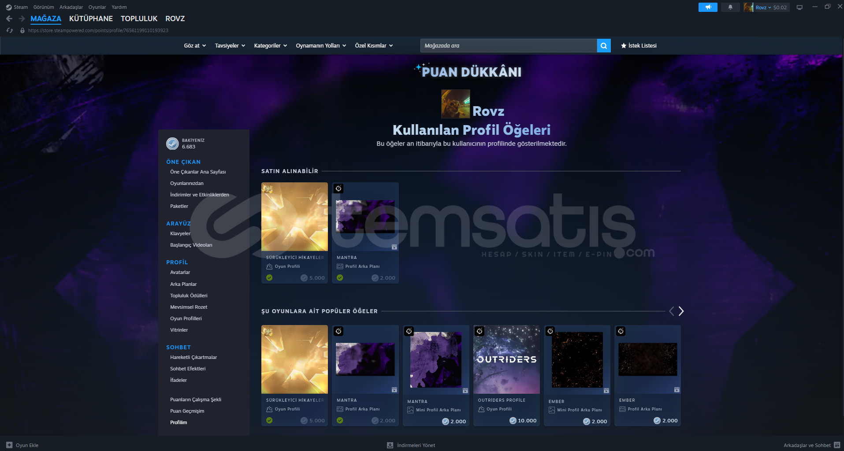Open the Görünüm menu
This screenshot has height=451, width=844.
(44, 7)
